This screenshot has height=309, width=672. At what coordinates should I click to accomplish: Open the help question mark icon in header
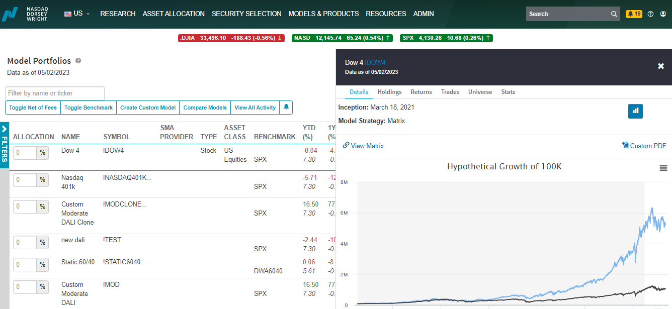pyautogui.click(x=650, y=14)
